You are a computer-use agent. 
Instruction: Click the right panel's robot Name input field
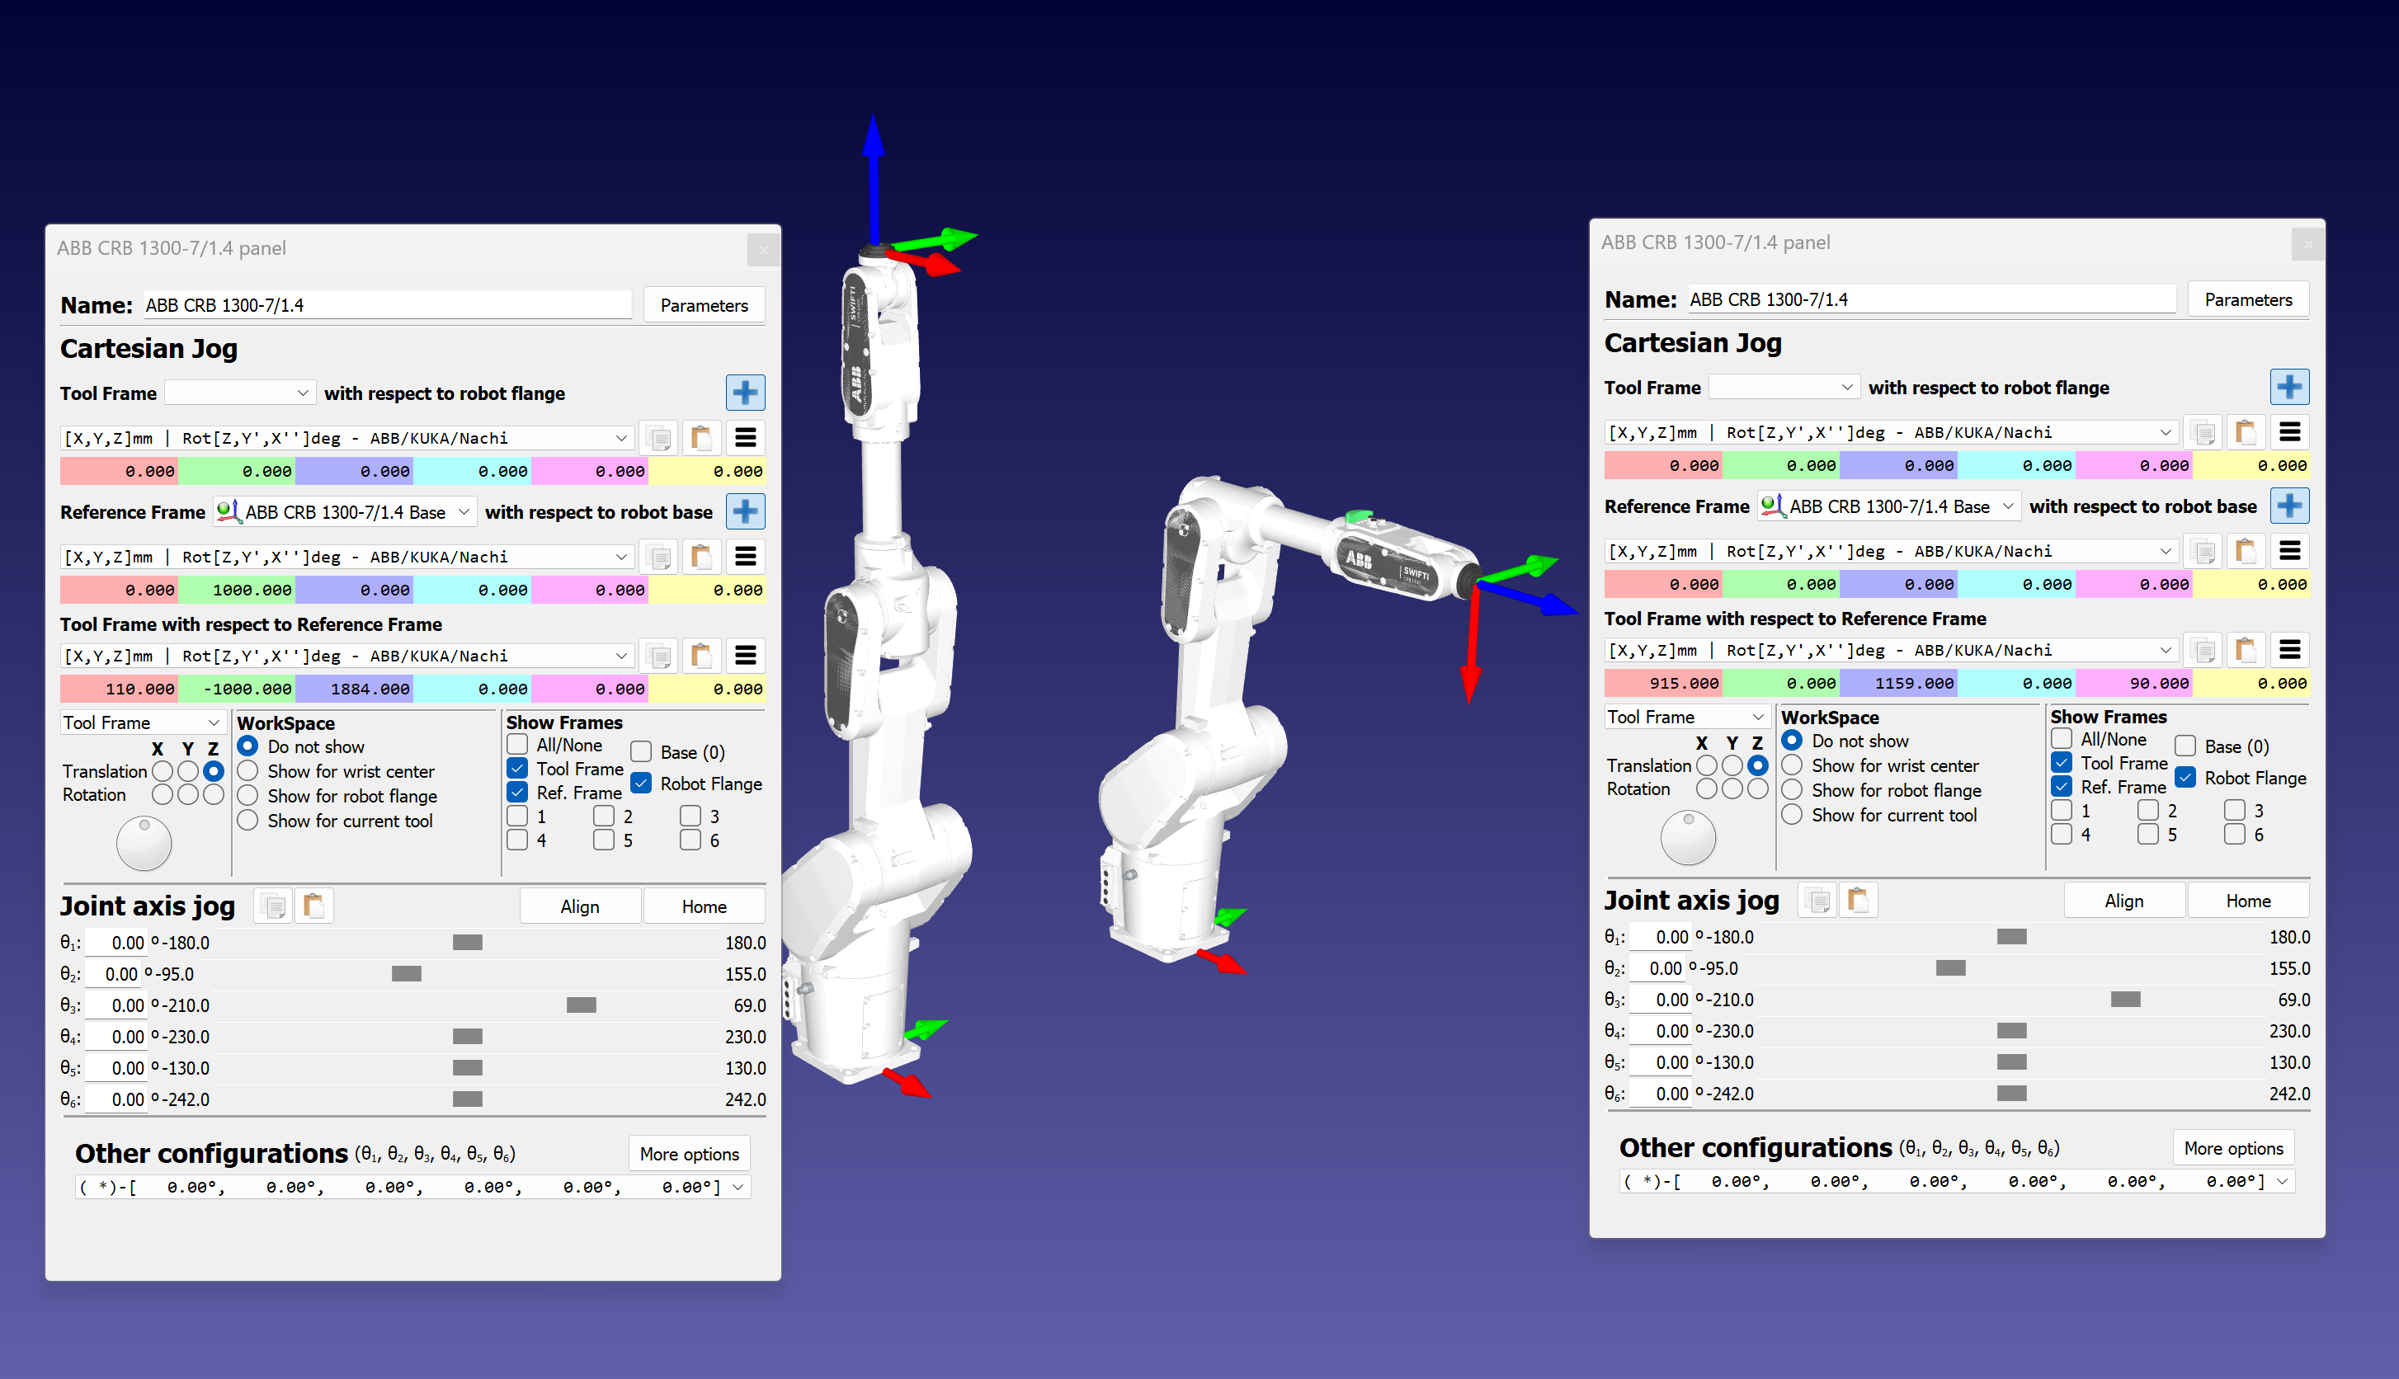tap(1930, 299)
